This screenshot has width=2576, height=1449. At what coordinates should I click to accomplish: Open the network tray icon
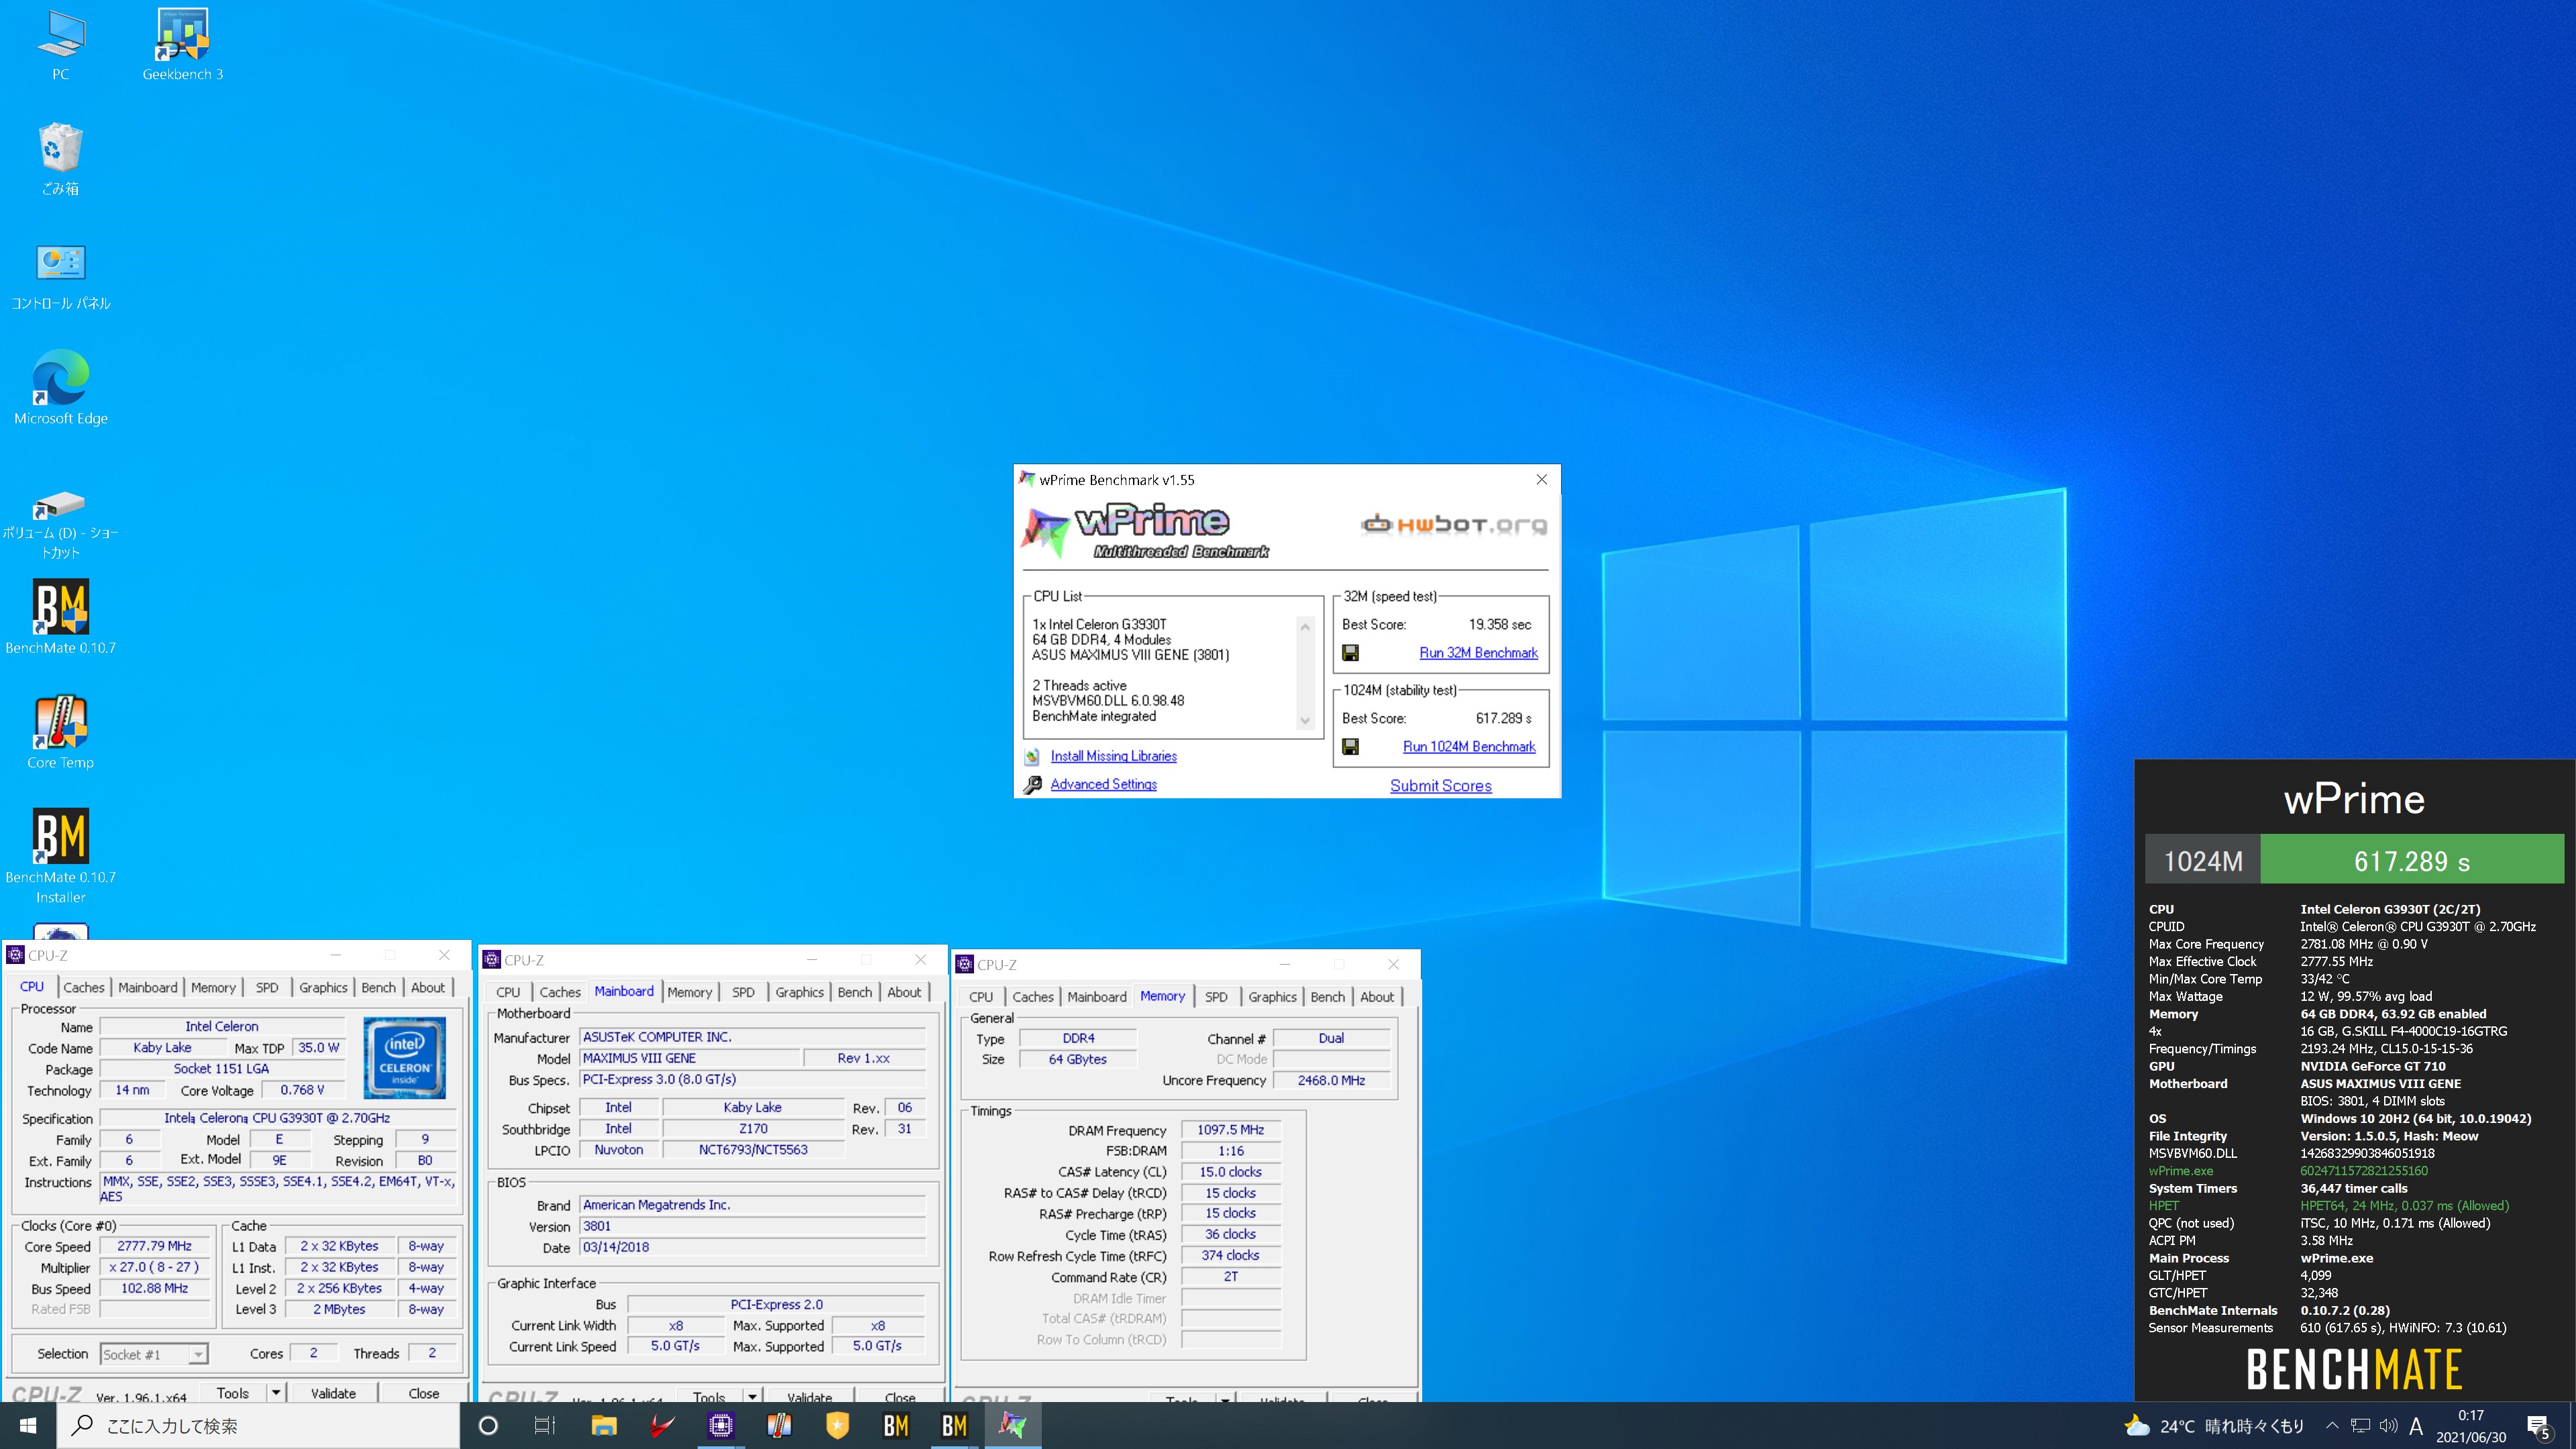pyautogui.click(x=2360, y=1426)
